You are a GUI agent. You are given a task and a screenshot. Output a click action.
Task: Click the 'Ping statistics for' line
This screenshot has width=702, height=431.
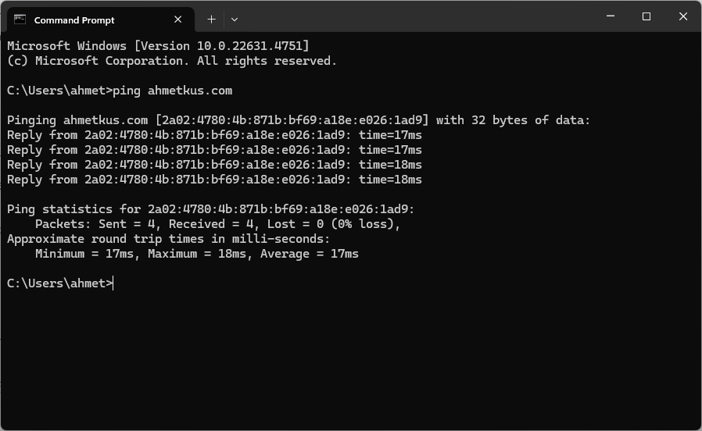(211, 208)
